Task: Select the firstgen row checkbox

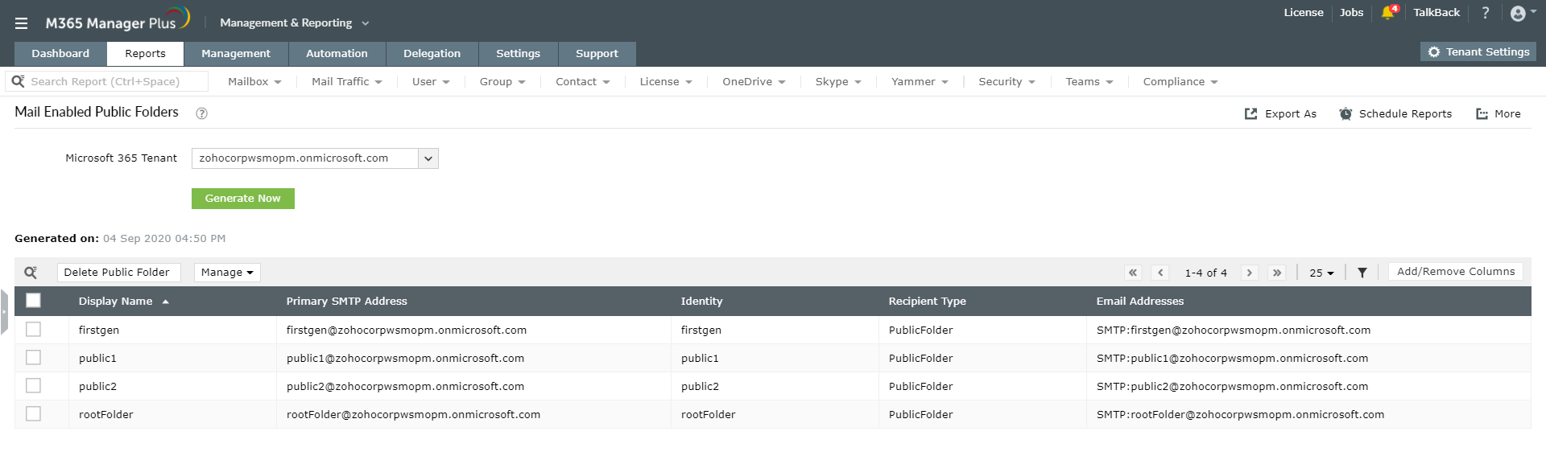Action: (33, 330)
